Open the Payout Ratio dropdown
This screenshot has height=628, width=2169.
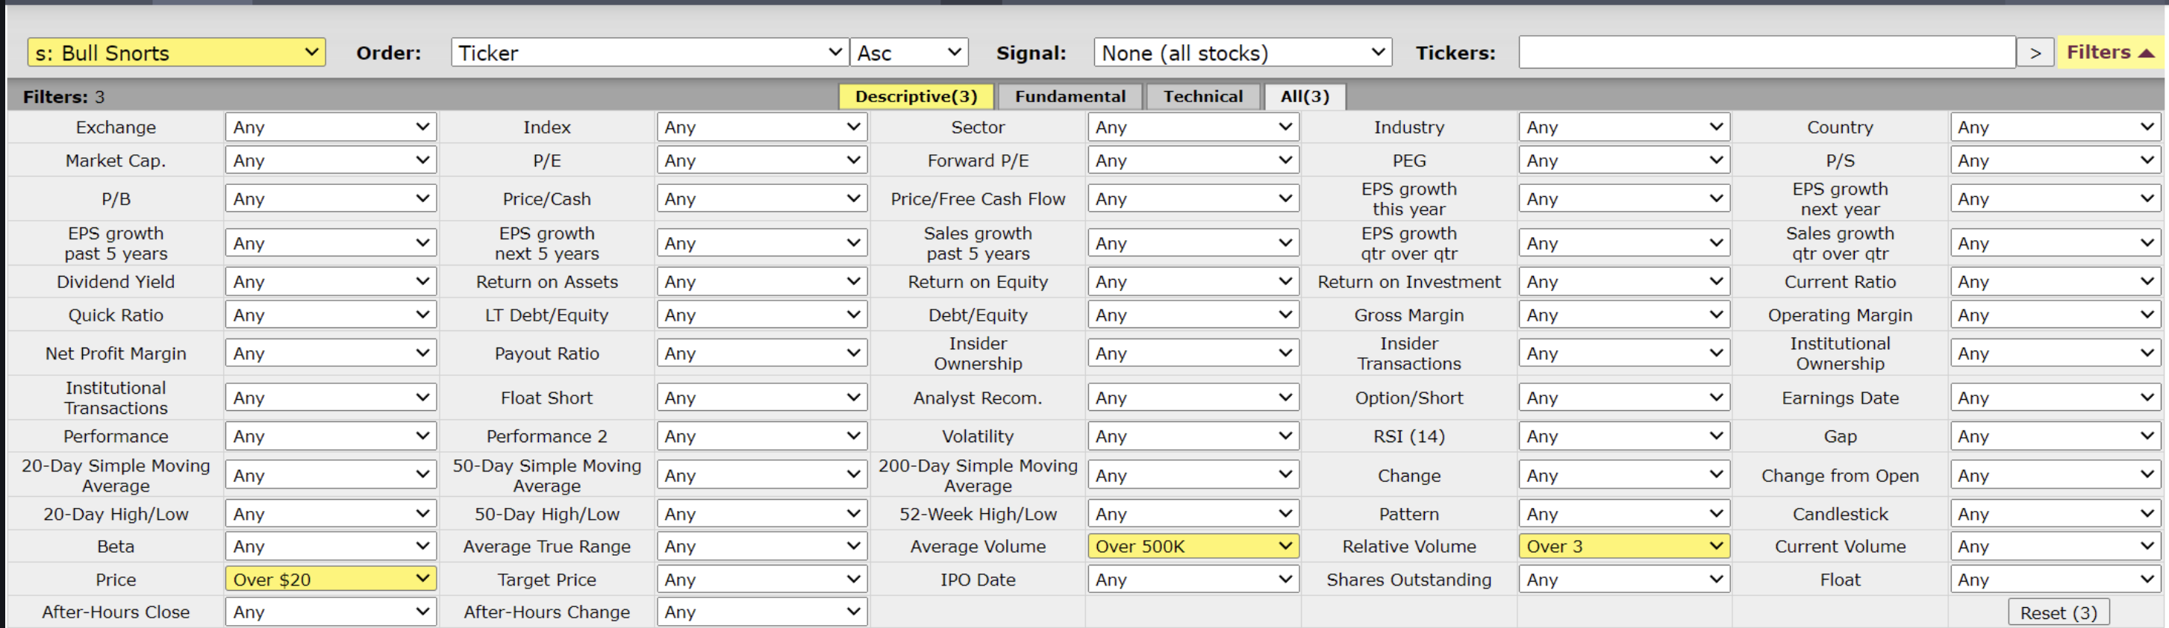tap(762, 354)
